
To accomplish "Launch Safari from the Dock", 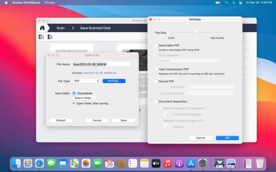I will click(x=40, y=163).
